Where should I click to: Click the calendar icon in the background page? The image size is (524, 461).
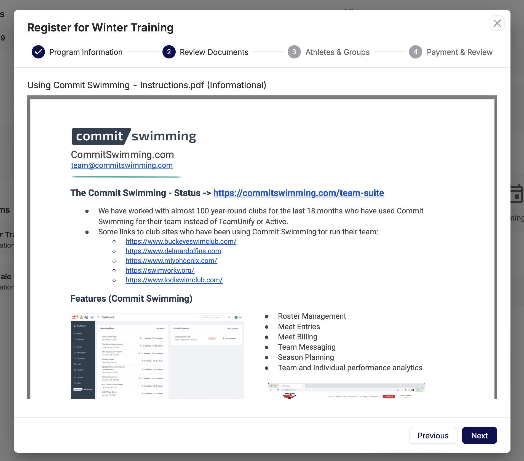[517, 194]
